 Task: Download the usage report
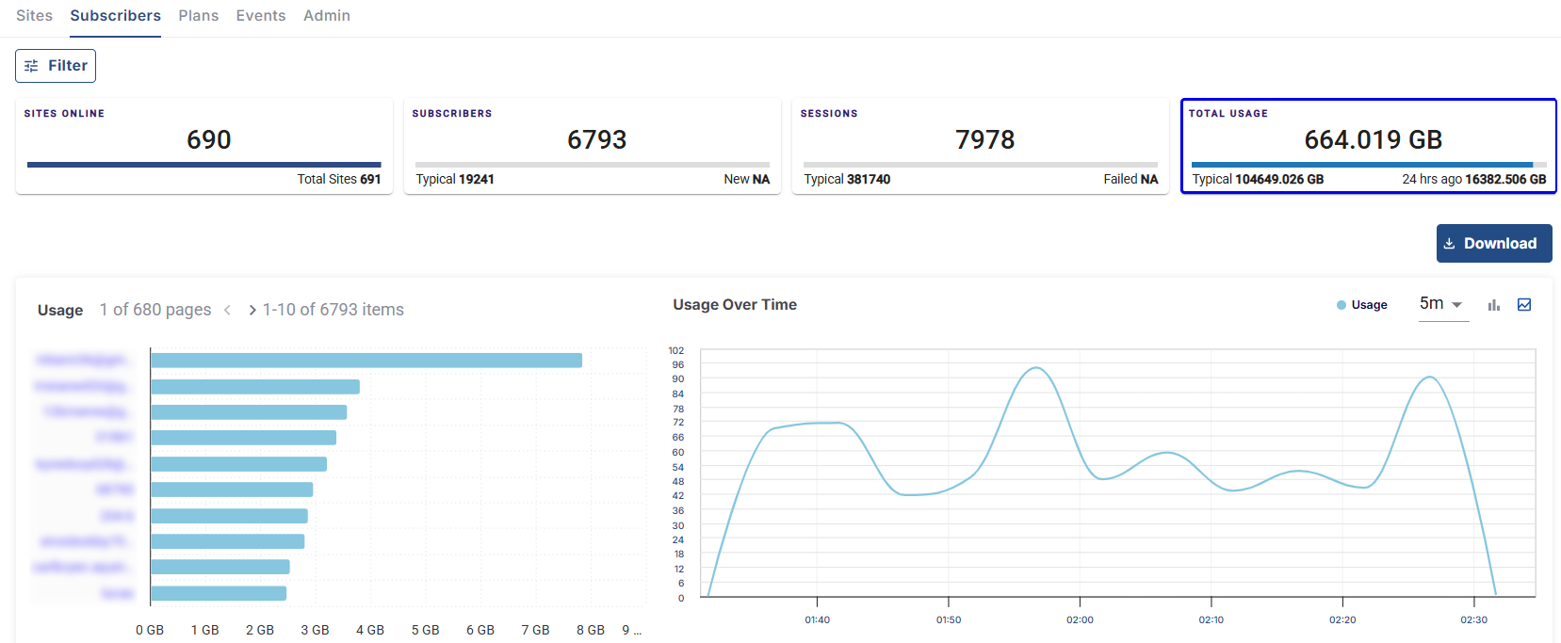coord(1493,244)
